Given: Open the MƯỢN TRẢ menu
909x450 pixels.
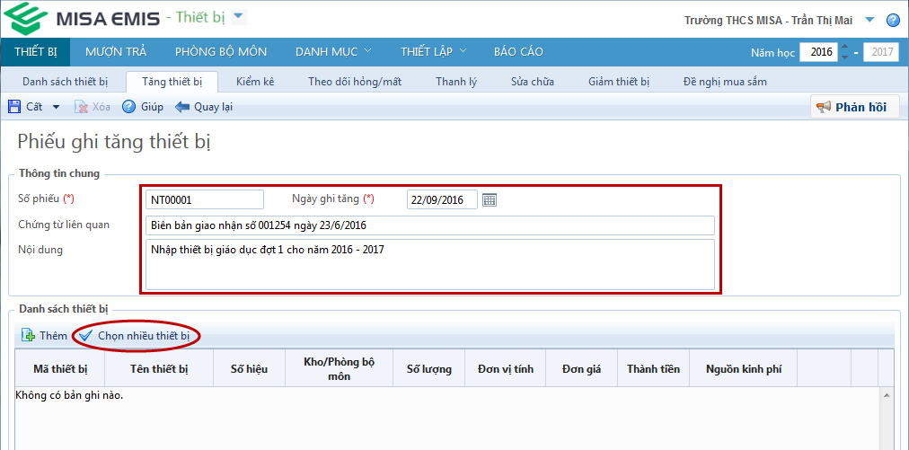Looking at the screenshot, I should click(116, 51).
